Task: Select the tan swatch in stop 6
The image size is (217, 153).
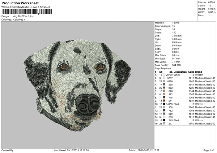Action: [x=164, y=91]
